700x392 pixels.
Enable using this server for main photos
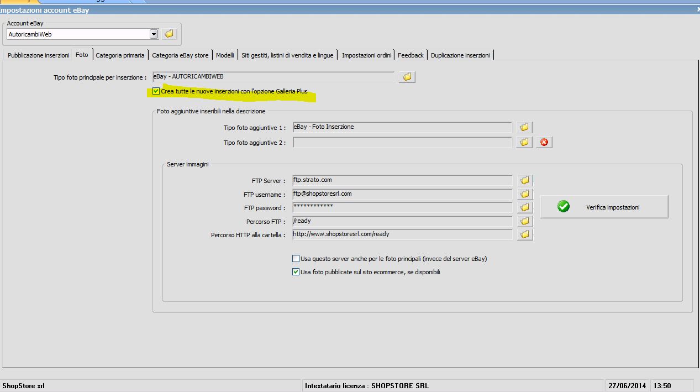(296, 258)
